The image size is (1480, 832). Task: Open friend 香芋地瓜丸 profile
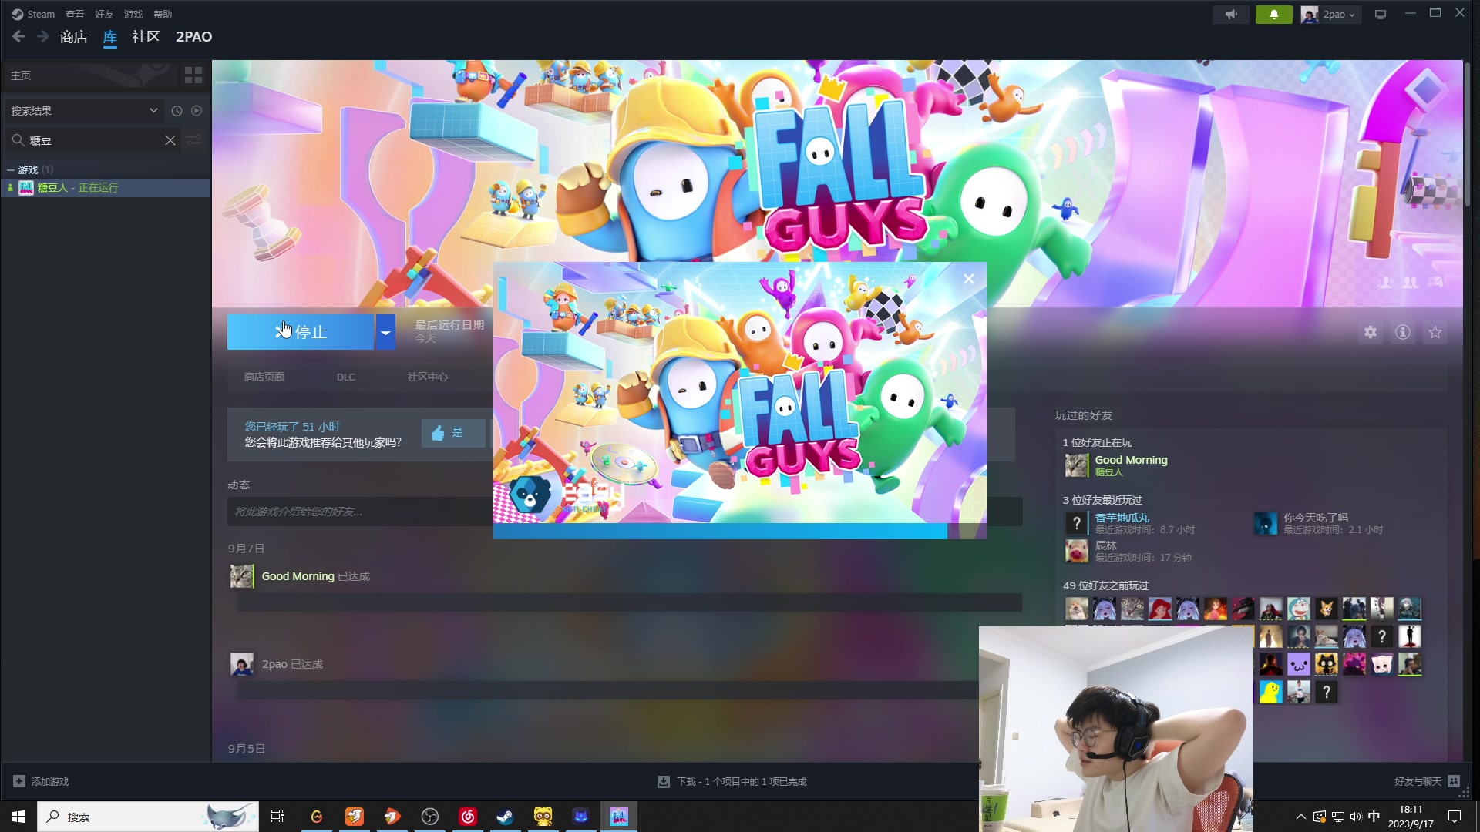(1122, 518)
